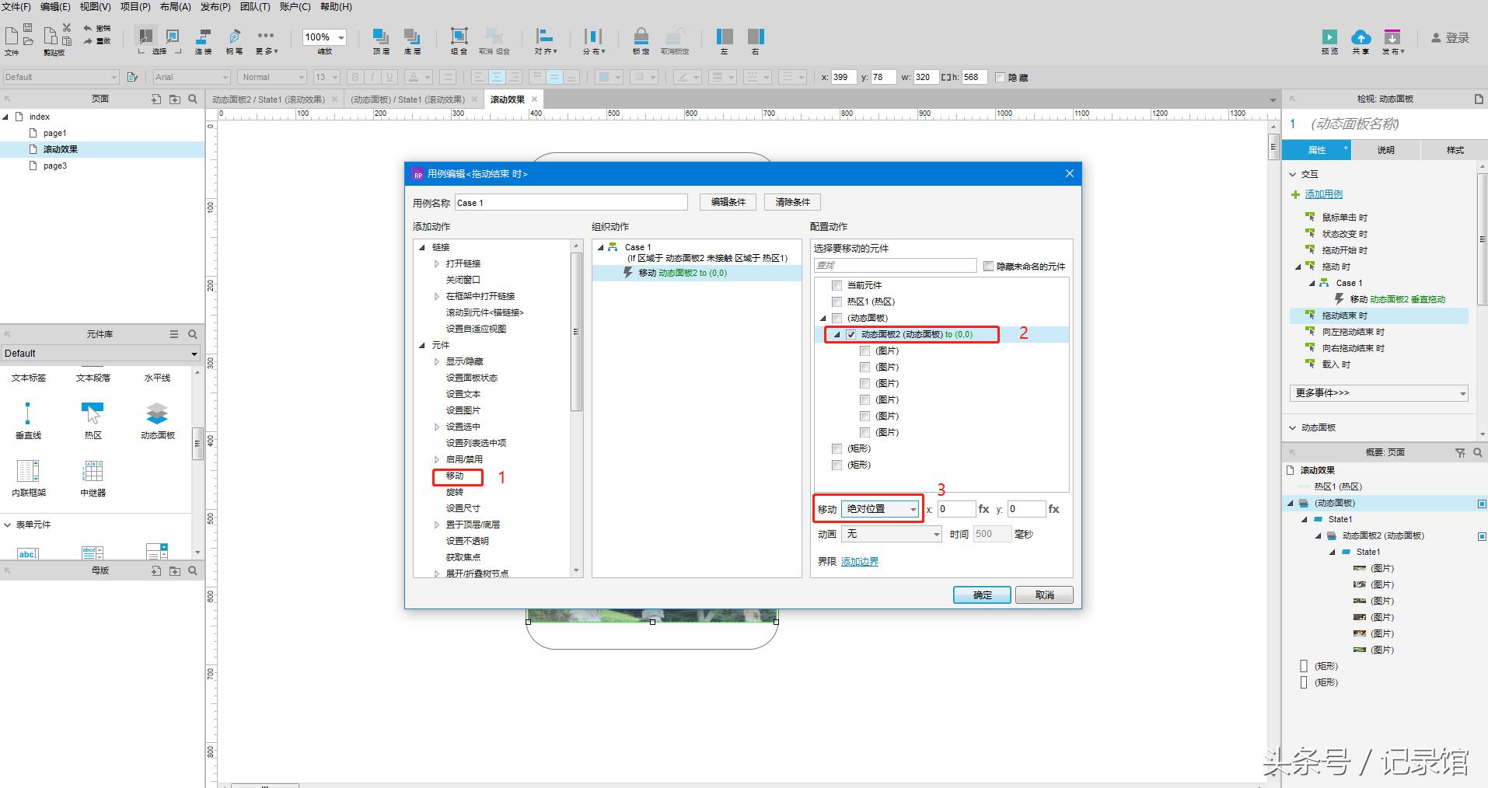1488x788 pixels.
Task: Click the new 文件 file icon
Action: point(11,36)
